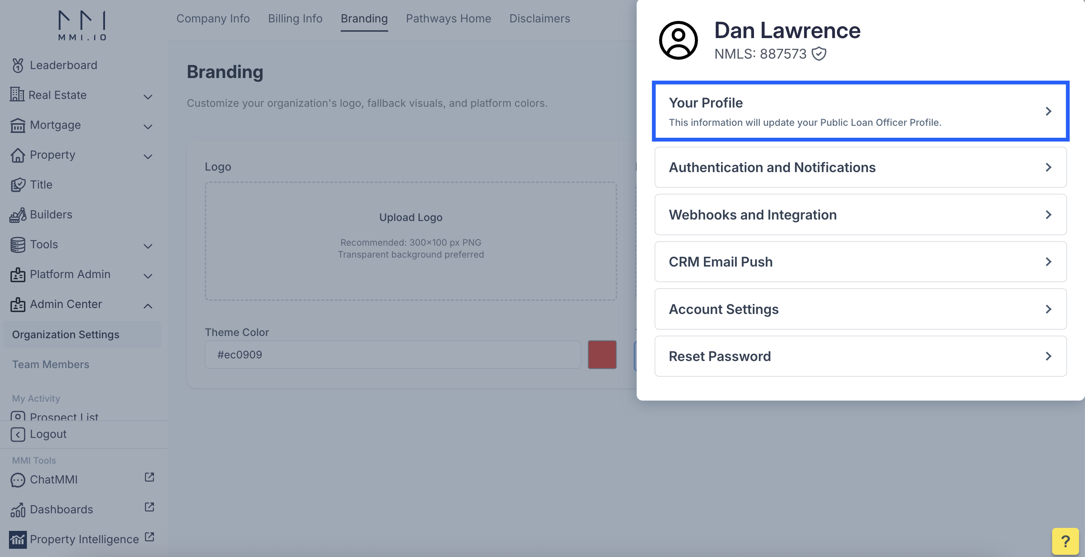Open Reset Password option
The width and height of the screenshot is (1085, 557).
[860, 356]
